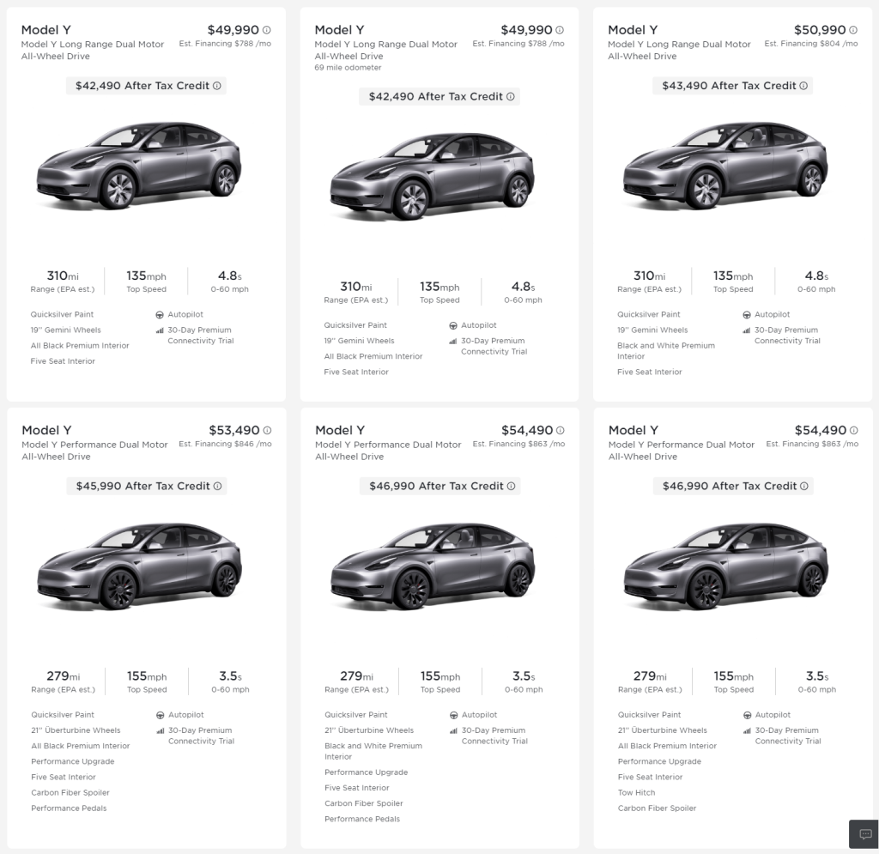Click the info icon next to $50,990 price
Viewport: 879px width, 854px height.
854,30
